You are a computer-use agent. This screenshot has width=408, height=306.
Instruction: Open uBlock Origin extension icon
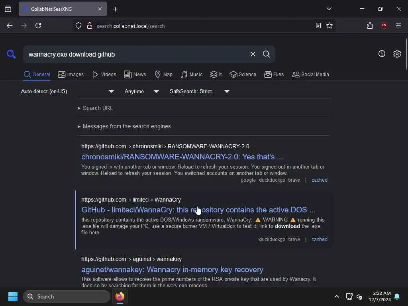[384, 25]
